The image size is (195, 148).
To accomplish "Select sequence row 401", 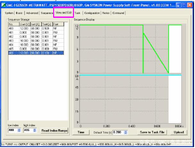I will click(x=36, y=32).
